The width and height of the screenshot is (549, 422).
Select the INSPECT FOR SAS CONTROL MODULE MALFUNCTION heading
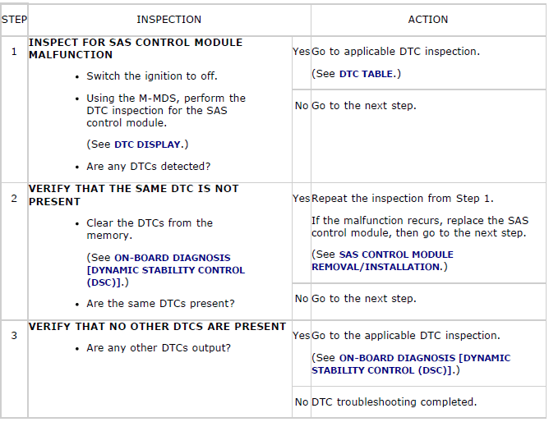point(136,48)
